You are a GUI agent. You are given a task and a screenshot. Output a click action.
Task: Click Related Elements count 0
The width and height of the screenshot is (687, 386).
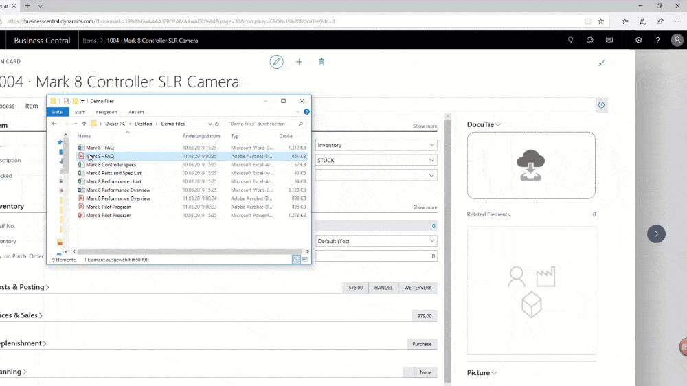594,214
